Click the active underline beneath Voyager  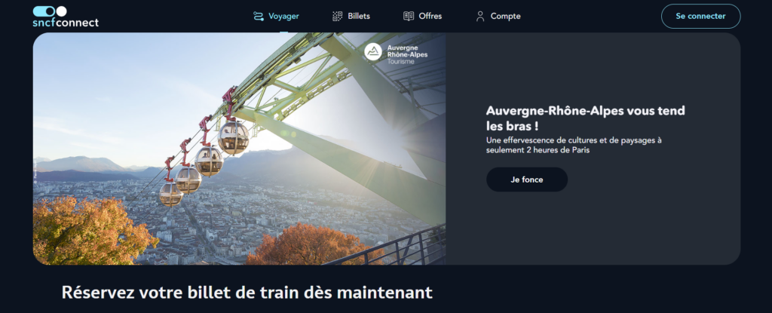coord(283,32)
